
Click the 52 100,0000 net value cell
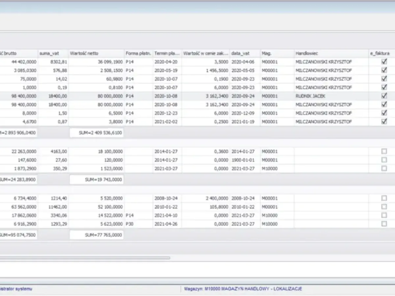tap(96, 207)
